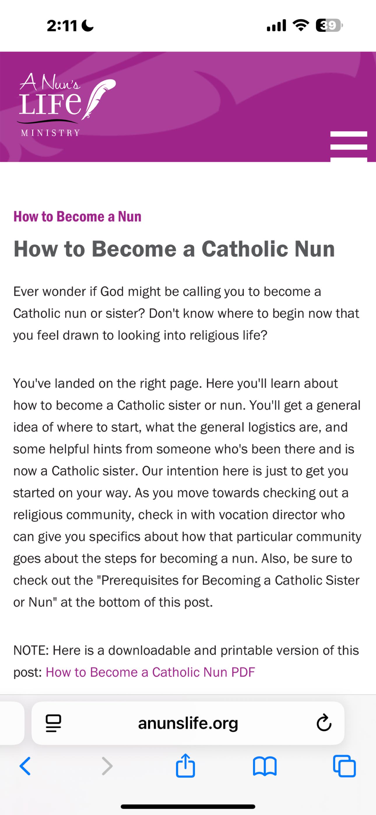Show all open tabs icon

coord(345,766)
